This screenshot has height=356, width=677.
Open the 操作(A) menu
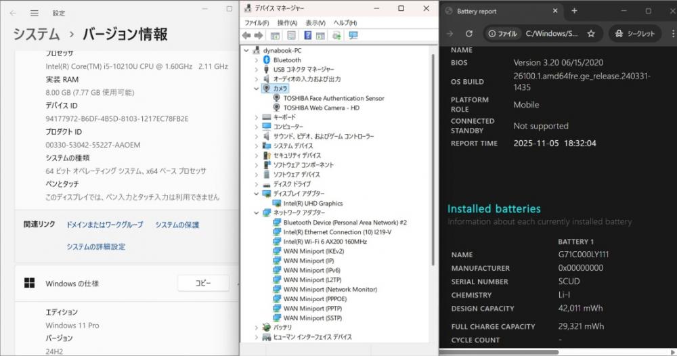[287, 22]
